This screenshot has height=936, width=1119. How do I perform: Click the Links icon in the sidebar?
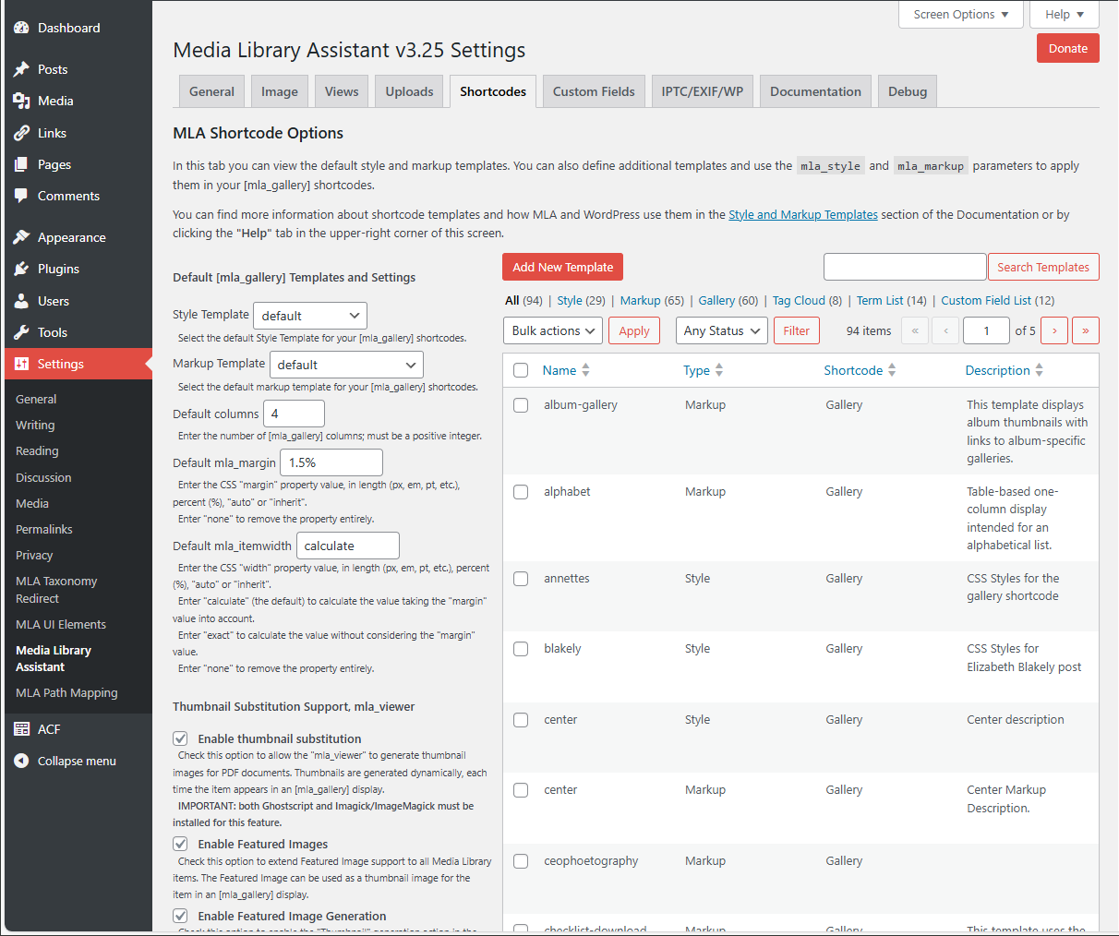pos(22,132)
